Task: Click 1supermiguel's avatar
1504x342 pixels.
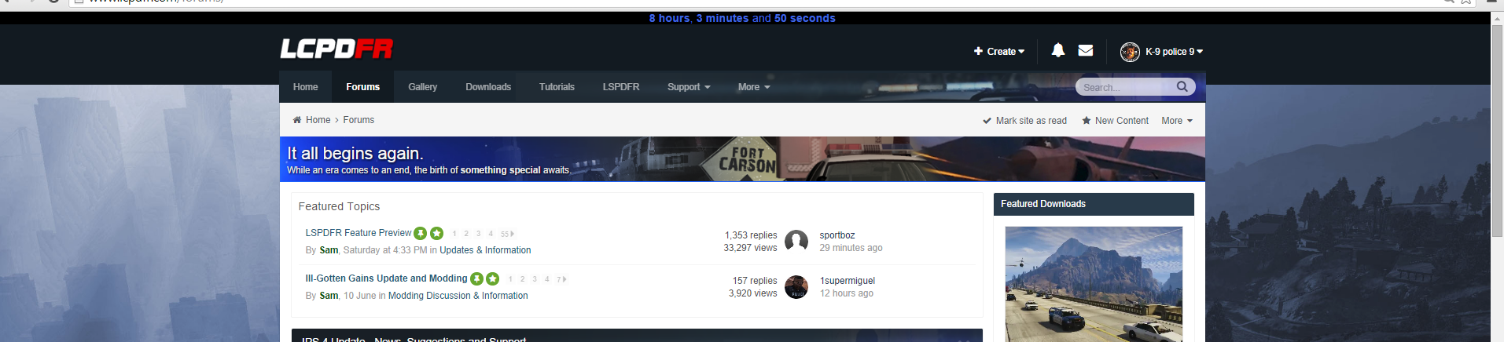Action: [796, 287]
